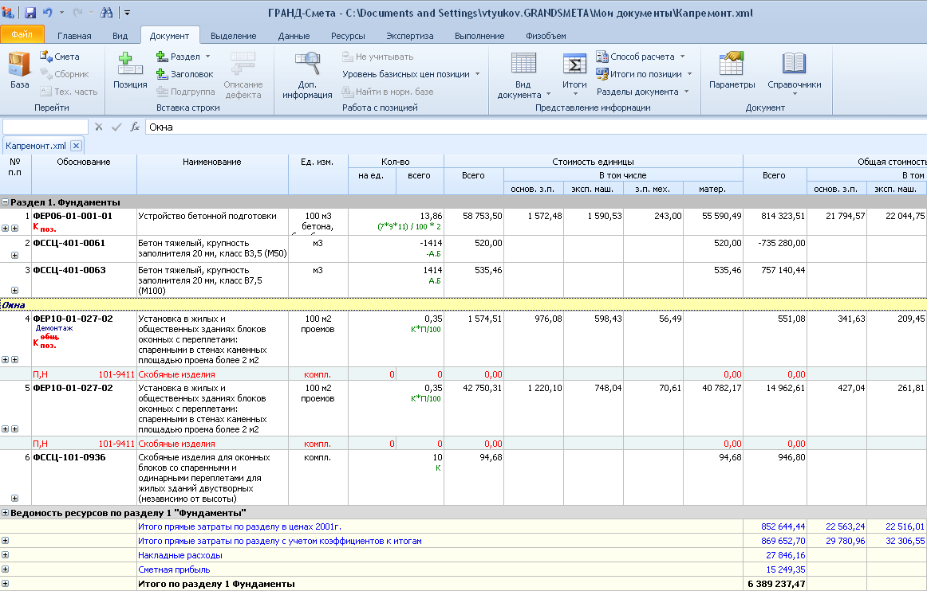
Task: Open document Параметры
Action: 732,69
